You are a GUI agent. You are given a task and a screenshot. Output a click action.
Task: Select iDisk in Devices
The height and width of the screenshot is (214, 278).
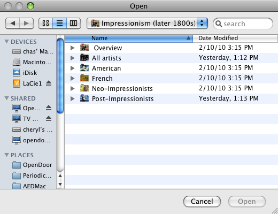(30, 73)
